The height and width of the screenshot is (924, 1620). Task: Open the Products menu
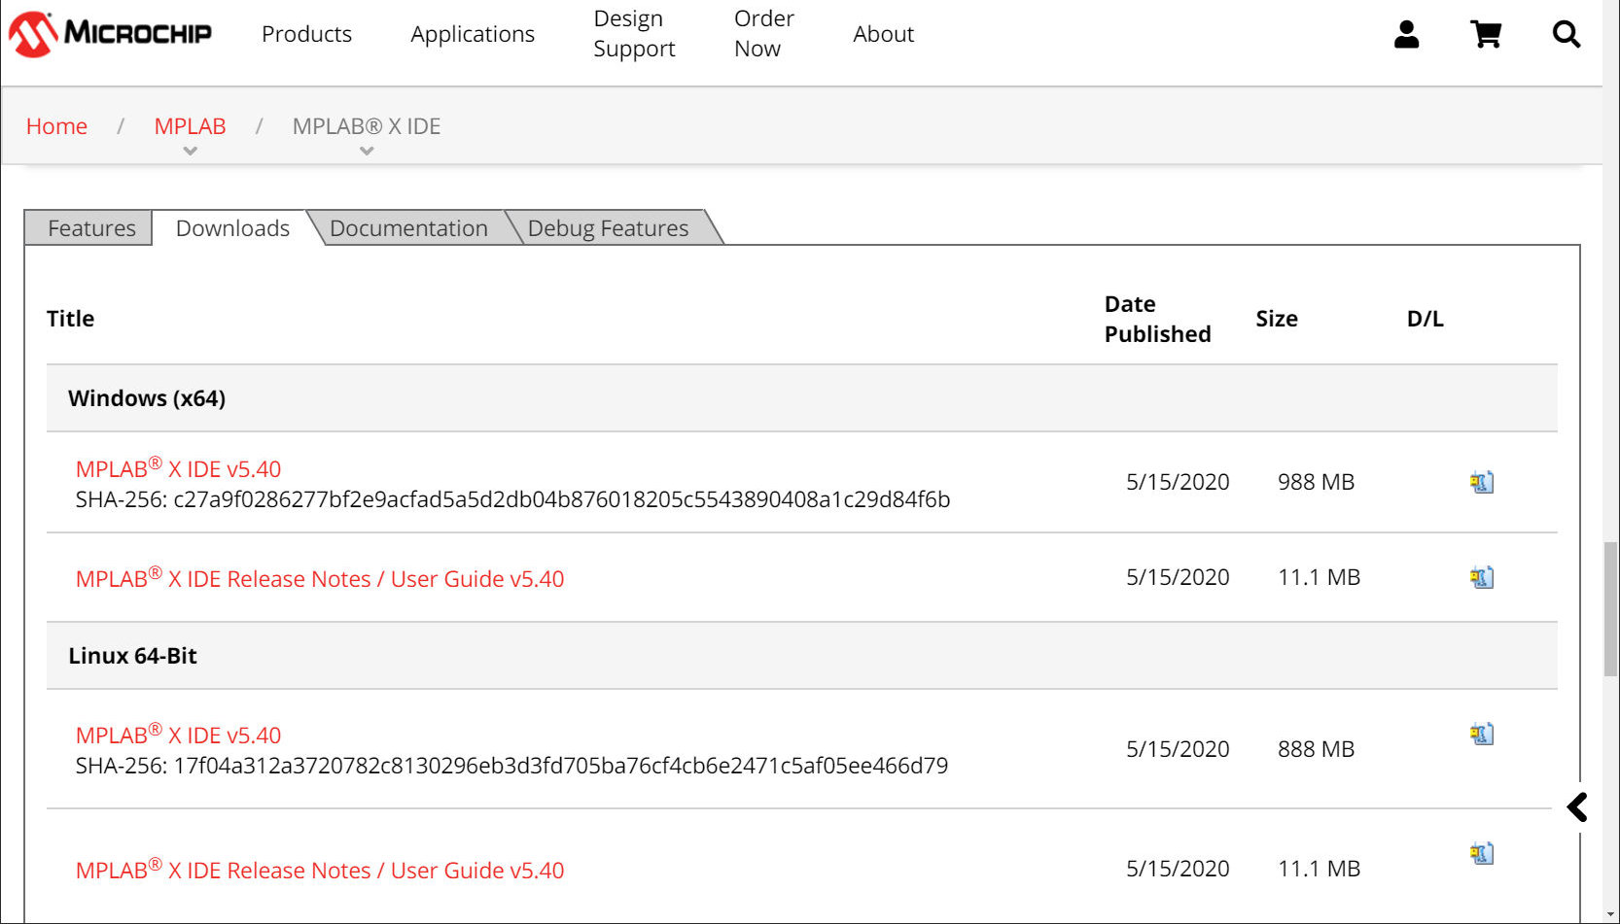click(306, 34)
